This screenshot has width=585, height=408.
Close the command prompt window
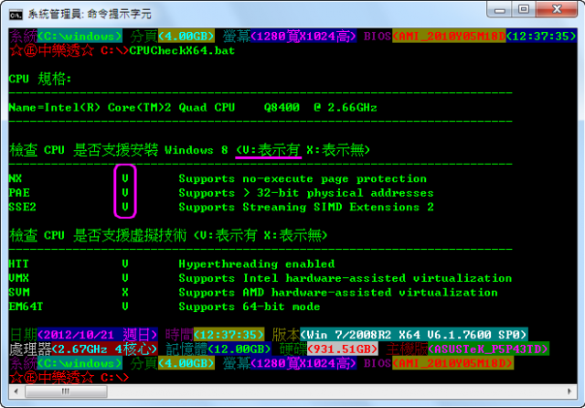pyautogui.click(x=557, y=10)
